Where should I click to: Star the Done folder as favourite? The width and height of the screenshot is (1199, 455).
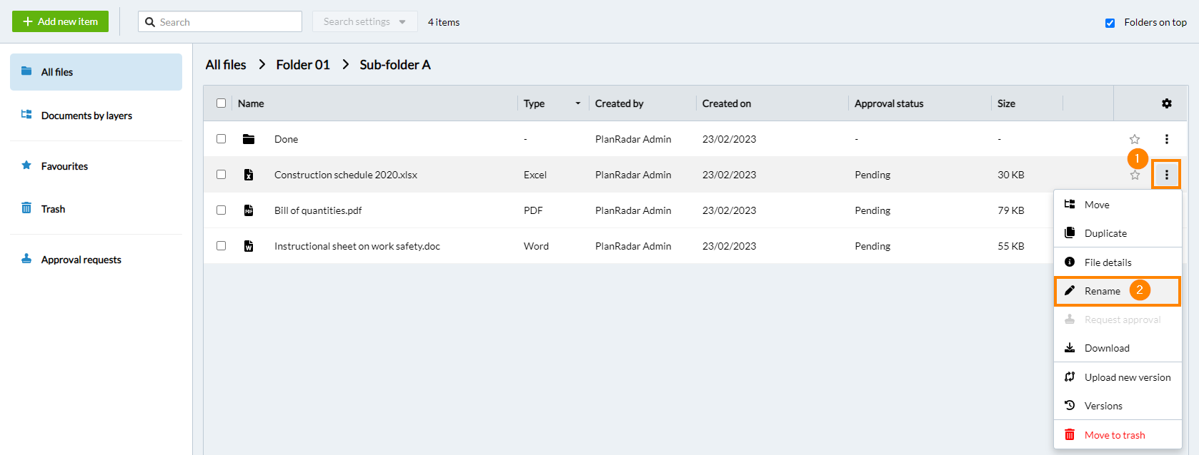click(1134, 139)
